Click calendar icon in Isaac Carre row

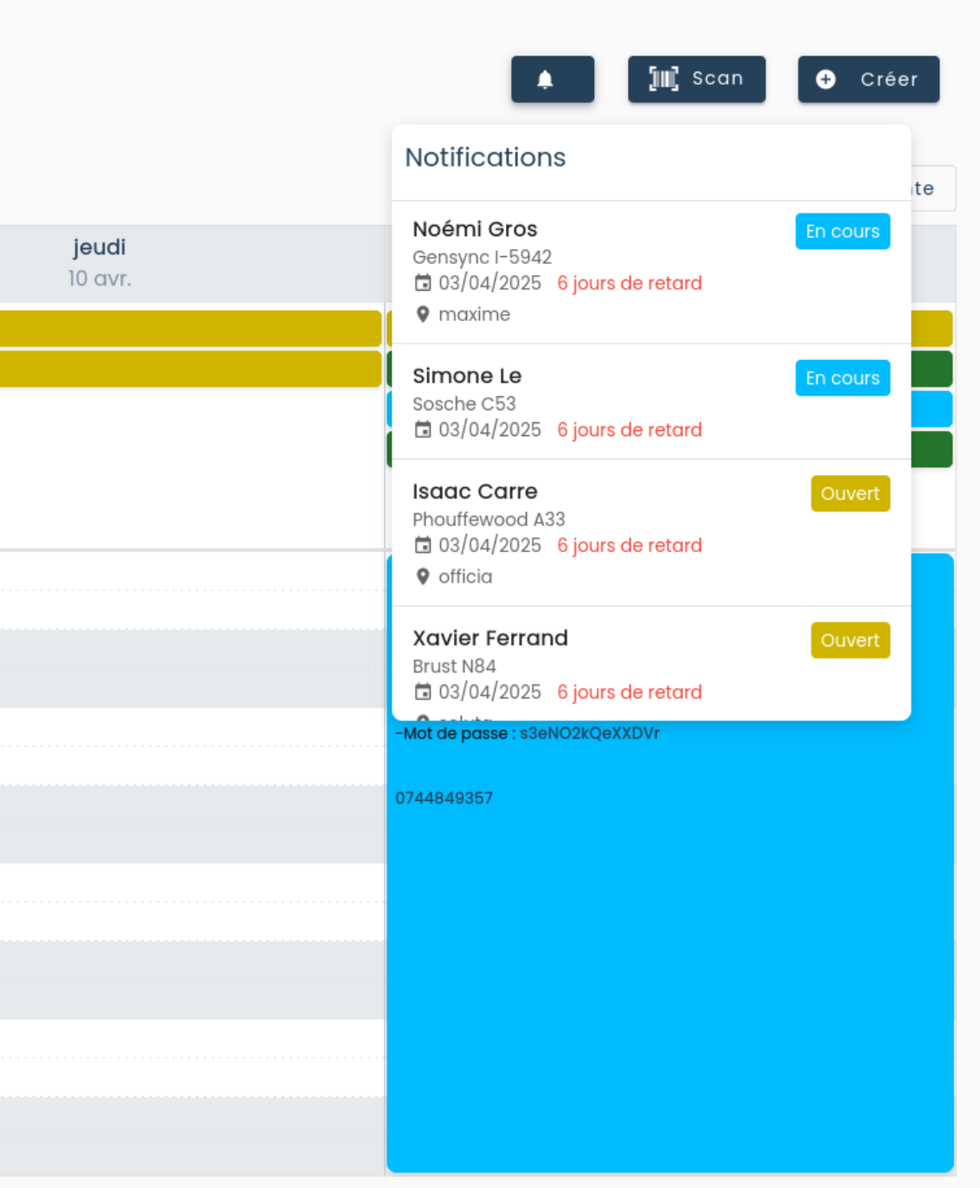pyautogui.click(x=422, y=545)
